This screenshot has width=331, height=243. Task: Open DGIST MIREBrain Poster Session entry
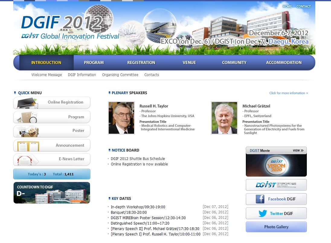(148, 218)
